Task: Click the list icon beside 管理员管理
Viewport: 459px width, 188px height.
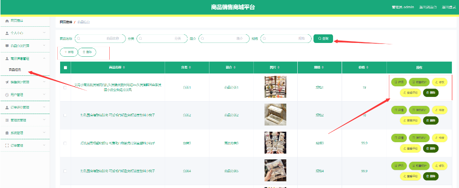Action: pyautogui.click(x=7, y=120)
